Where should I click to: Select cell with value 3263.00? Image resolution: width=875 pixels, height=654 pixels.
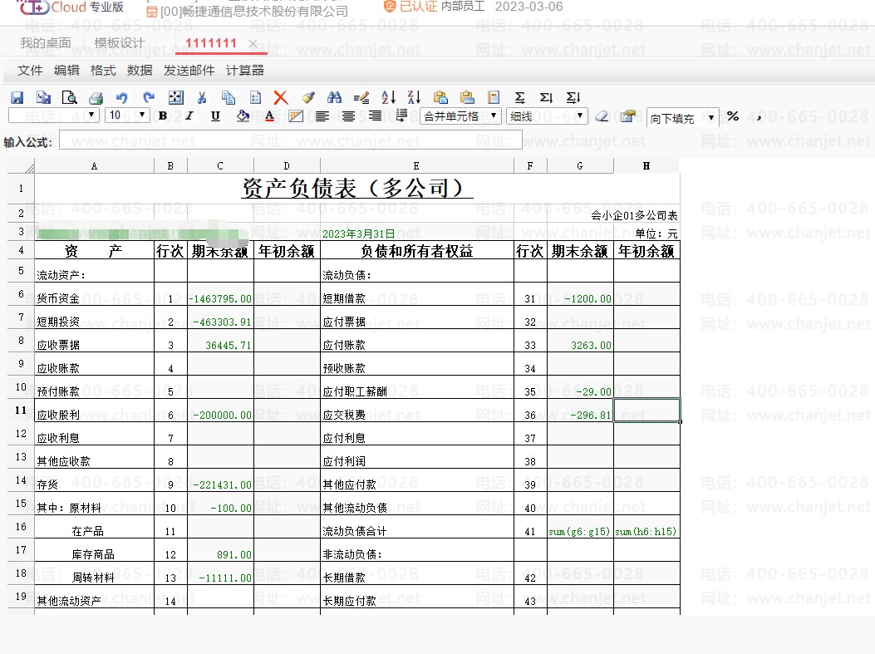tap(580, 341)
